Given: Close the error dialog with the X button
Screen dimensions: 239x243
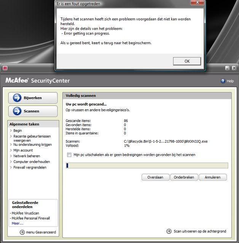Looking at the screenshot, I should coord(197,2).
